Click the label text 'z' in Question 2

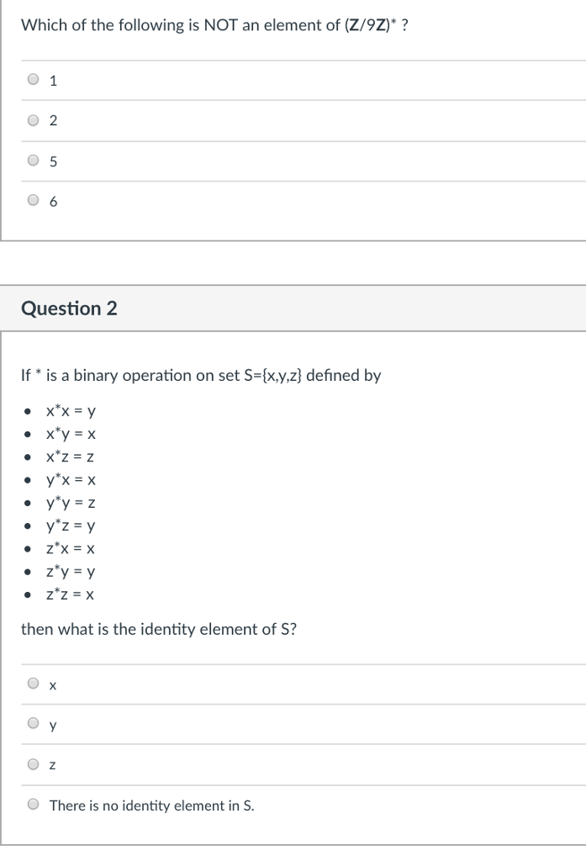[51, 765]
